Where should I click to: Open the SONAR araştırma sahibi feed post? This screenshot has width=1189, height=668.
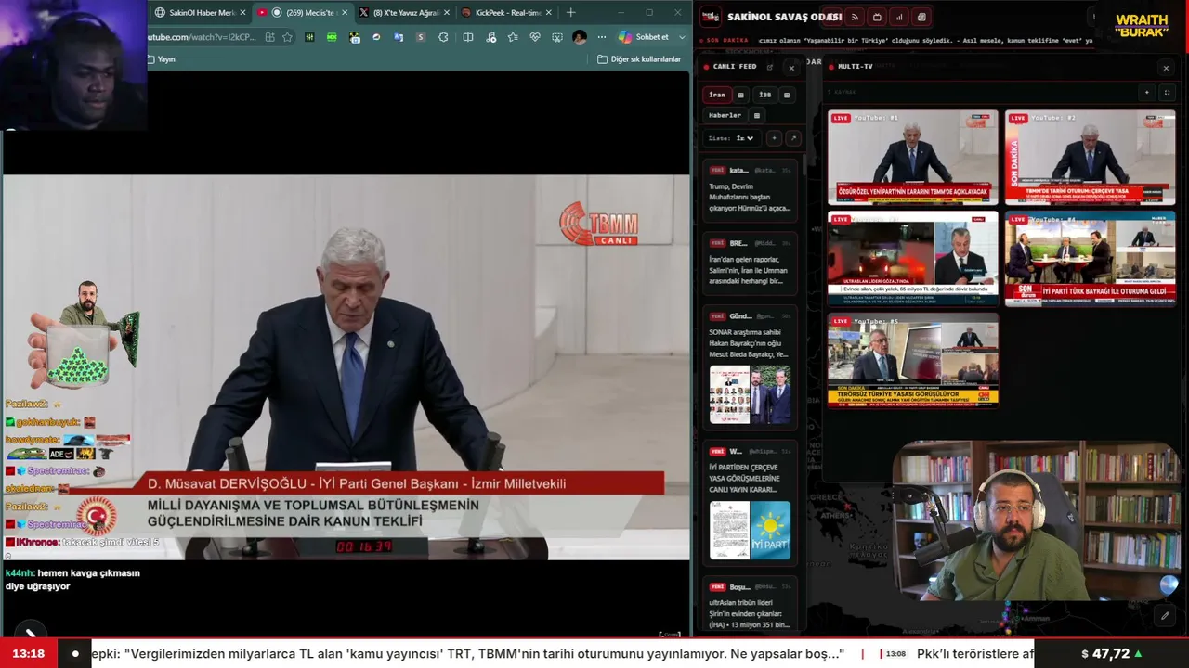click(x=751, y=367)
